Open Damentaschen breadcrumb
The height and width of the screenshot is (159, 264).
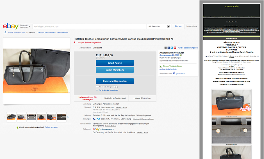pos(63,33)
